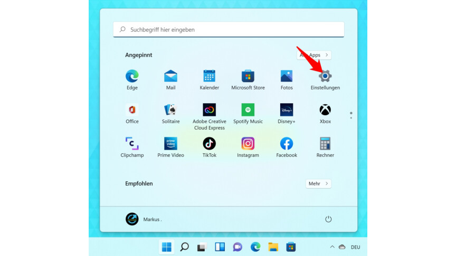Open Markus user account menu

point(144,219)
